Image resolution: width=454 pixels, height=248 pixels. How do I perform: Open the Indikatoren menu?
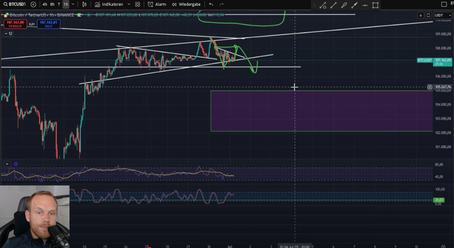109,4
